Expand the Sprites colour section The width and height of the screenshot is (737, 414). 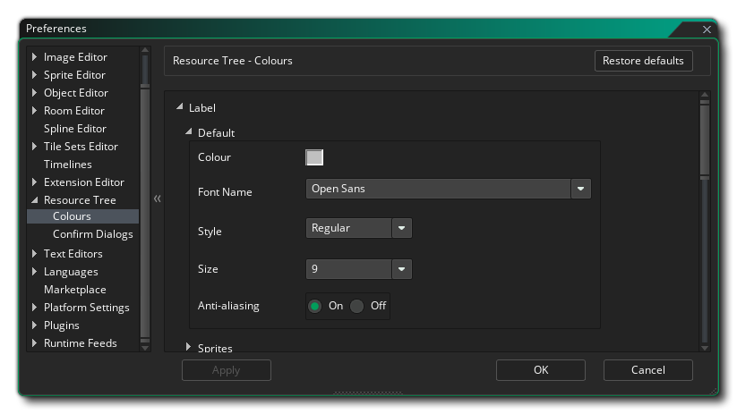tap(189, 347)
